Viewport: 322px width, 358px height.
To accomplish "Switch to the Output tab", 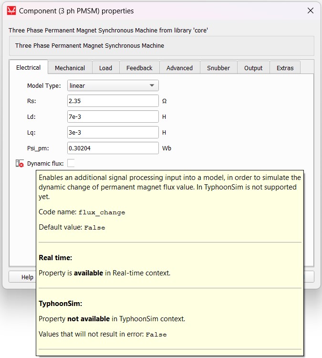I will click(253, 68).
